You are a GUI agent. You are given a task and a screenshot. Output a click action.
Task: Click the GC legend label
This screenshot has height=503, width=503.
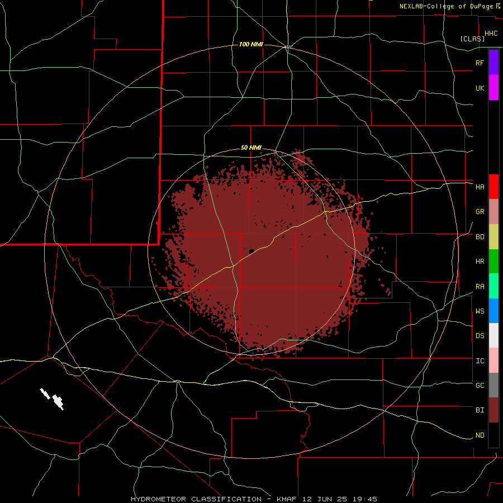(480, 386)
